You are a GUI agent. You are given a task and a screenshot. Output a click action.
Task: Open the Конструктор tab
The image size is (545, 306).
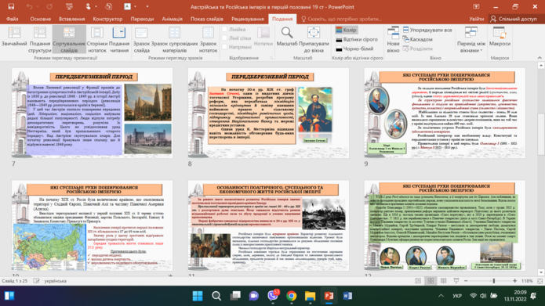click(x=107, y=19)
